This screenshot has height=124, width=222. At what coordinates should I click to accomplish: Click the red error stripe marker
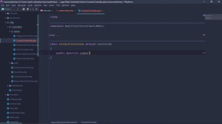[204, 53]
